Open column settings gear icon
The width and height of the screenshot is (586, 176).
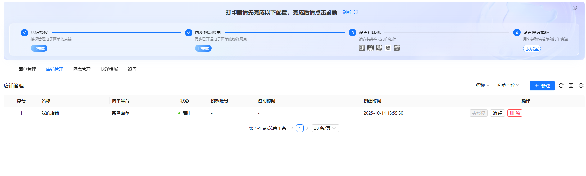point(581,86)
